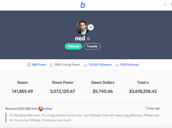Viewport: 172px width, 128px height.
Task: Click the followed people icon
Action: tap(117, 65)
